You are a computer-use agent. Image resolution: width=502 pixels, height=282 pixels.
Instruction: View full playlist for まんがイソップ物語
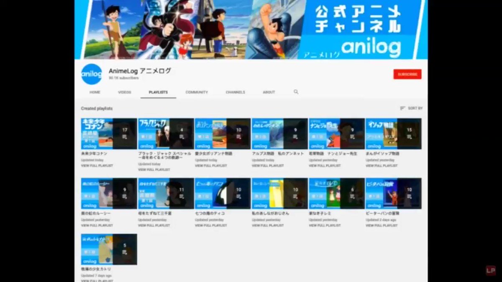[382, 166]
